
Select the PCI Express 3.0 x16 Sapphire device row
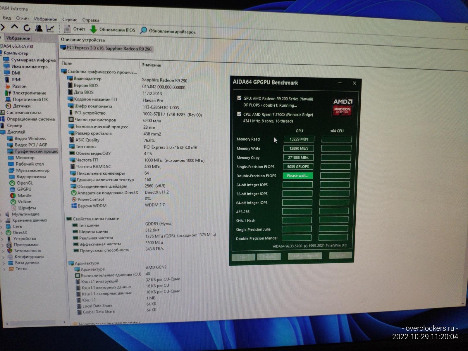pos(106,48)
